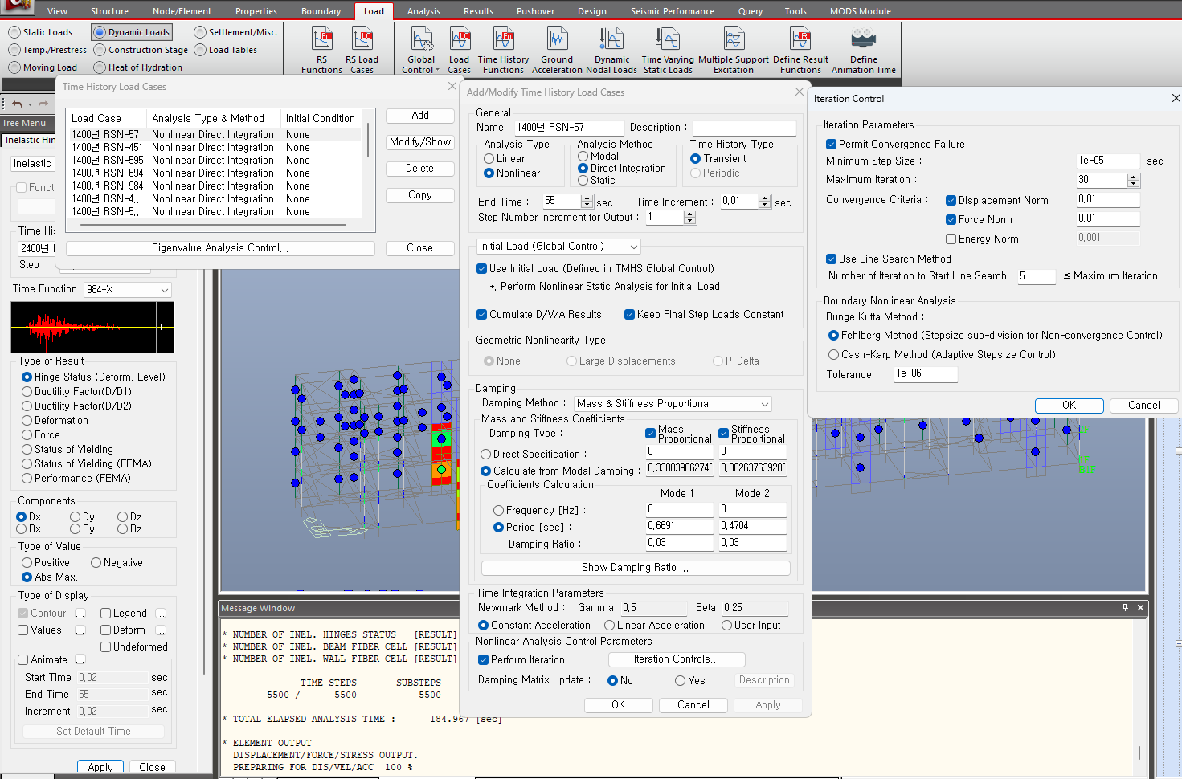
Task: Click the Tolerance input field
Action: tap(926, 373)
